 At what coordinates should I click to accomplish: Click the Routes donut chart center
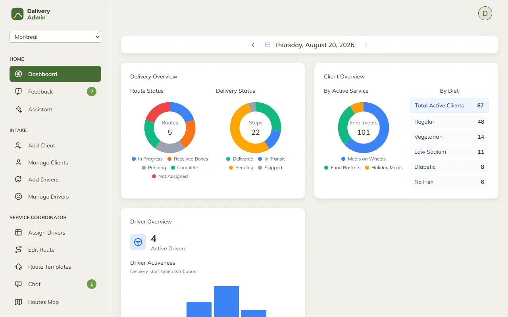(x=170, y=128)
